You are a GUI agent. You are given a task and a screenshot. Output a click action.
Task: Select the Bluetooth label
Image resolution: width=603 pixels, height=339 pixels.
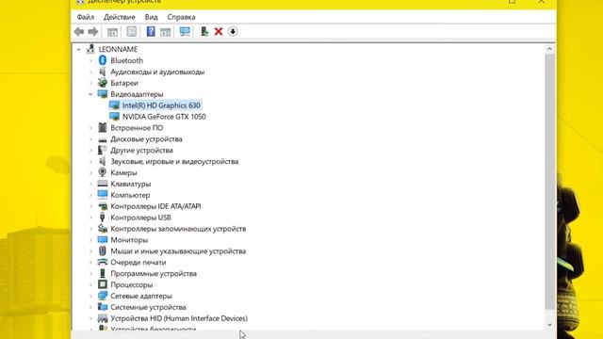[126, 60]
